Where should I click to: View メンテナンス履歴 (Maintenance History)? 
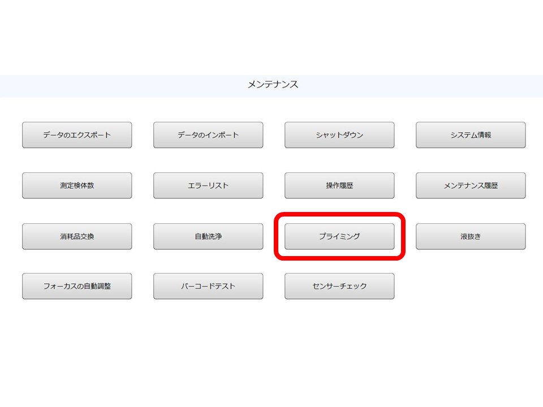coord(471,185)
